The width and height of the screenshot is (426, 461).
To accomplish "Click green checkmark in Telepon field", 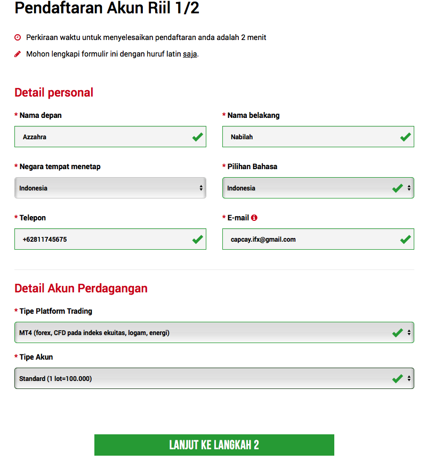I will click(198, 240).
